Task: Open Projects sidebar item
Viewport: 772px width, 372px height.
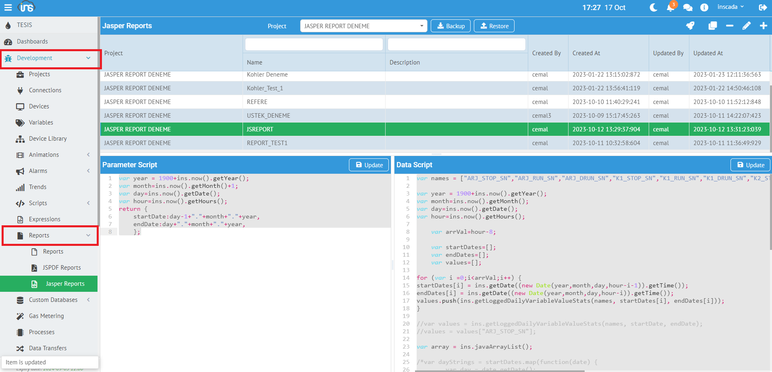Action: tap(49, 74)
